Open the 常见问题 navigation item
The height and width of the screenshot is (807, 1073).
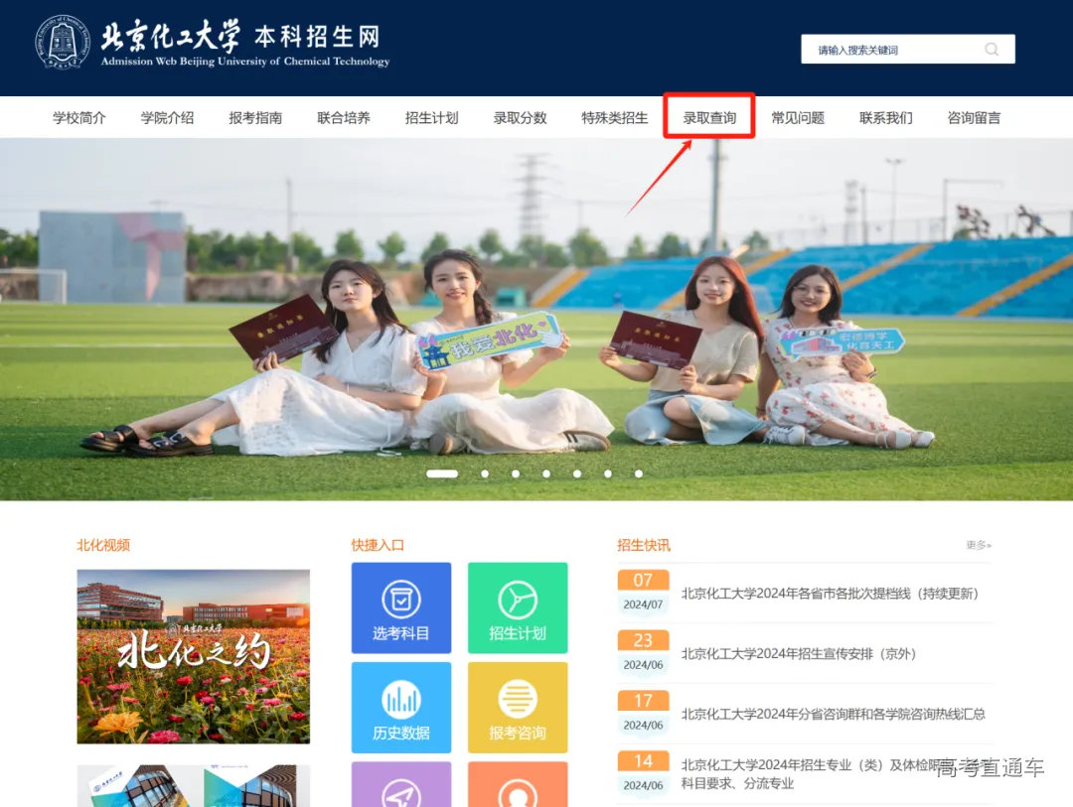pyautogui.click(x=799, y=116)
